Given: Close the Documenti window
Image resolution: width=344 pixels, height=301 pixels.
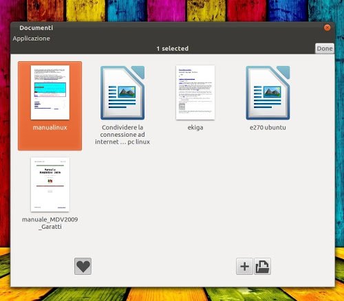Looking at the screenshot, I should [327, 27].
